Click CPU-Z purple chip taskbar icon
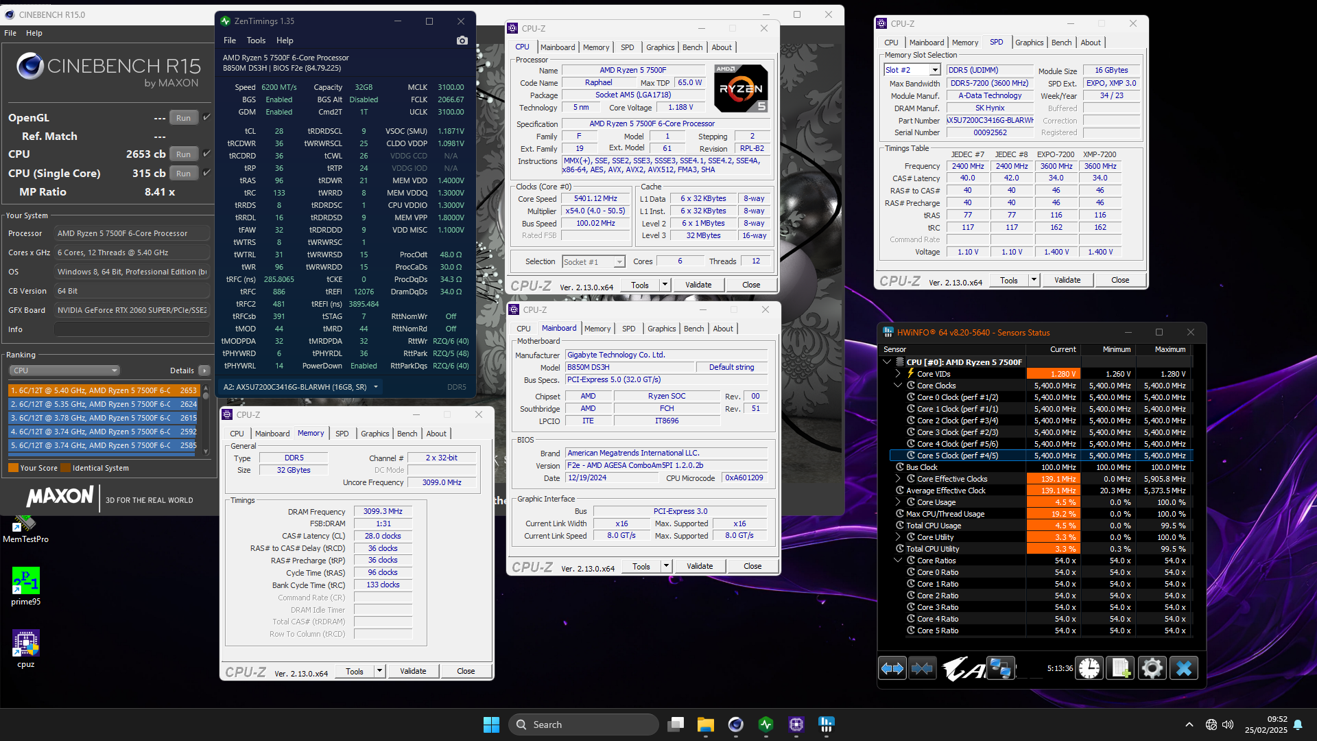This screenshot has width=1317, height=741. [796, 725]
